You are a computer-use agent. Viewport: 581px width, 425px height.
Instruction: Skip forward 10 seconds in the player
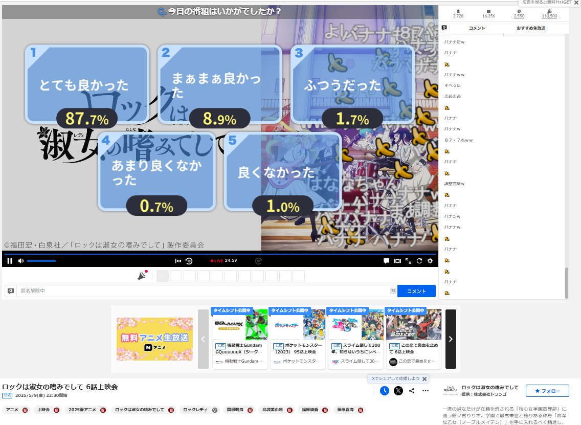point(258,261)
